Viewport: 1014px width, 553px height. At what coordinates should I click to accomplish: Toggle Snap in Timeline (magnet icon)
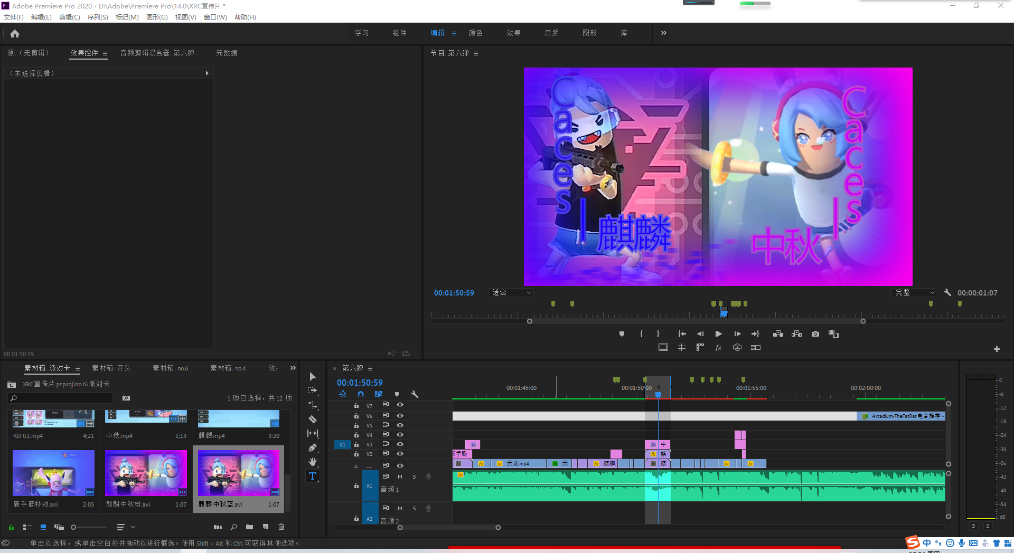pos(360,394)
